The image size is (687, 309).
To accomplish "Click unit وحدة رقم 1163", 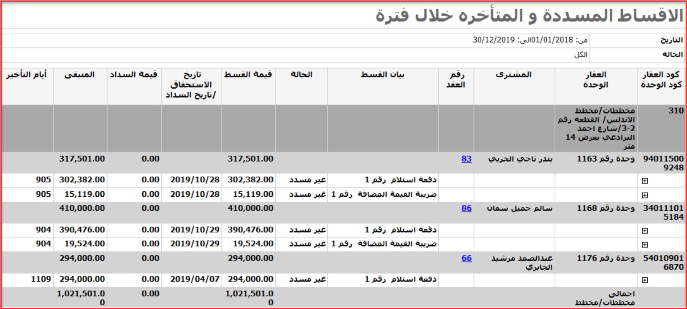I will point(606,159).
